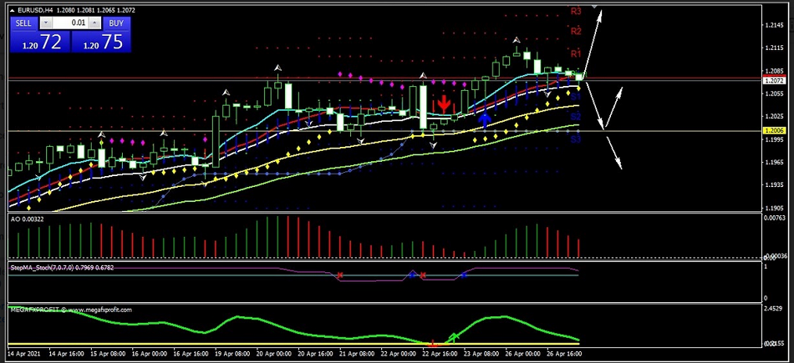Select the R2 resistance pivot label
The image size is (794, 363).
pyautogui.click(x=575, y=31)
